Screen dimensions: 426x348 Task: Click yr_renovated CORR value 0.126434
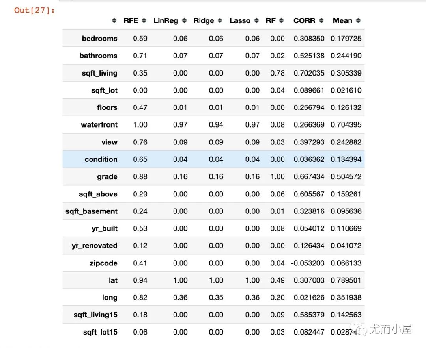[309, 246]
